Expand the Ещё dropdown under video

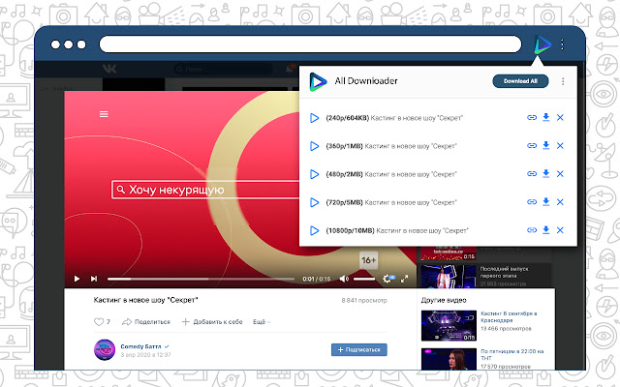tap(260, 321)
